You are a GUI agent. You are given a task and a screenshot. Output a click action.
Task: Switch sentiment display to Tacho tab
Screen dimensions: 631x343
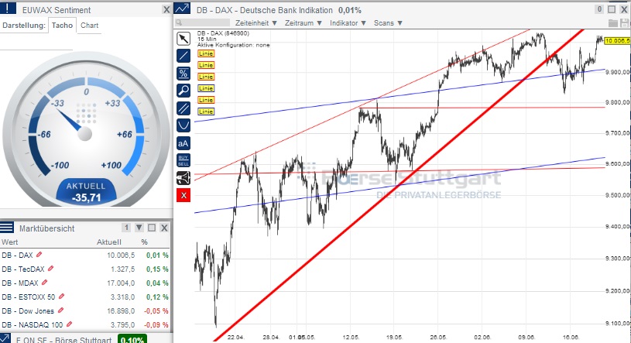click(62, 26)
